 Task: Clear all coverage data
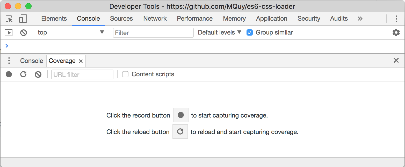pyautogui.click(x=38, y=74)
